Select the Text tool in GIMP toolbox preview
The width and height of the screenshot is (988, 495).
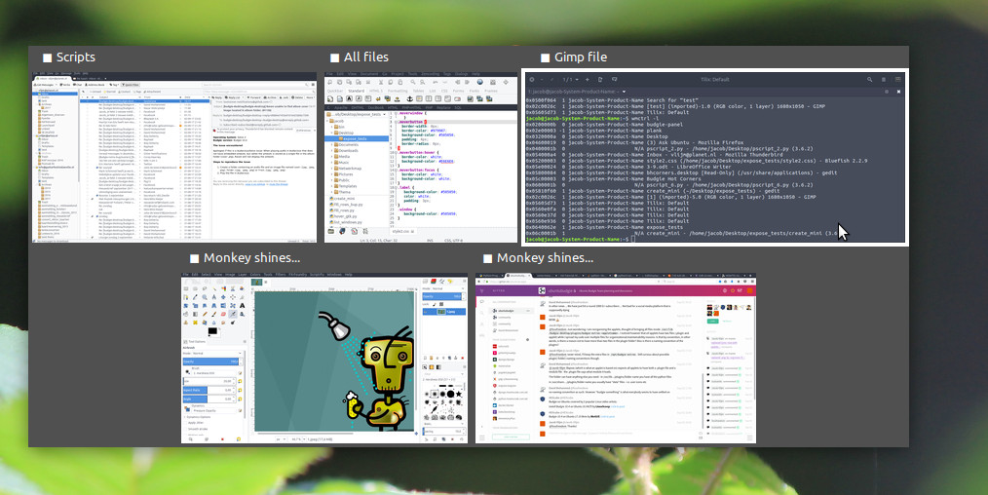(x=242, y=305)
